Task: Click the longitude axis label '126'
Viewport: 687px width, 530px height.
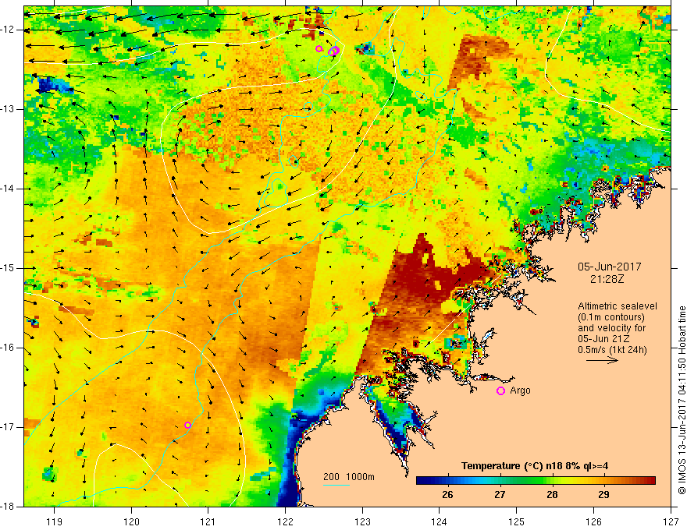Action: (593, 521)
